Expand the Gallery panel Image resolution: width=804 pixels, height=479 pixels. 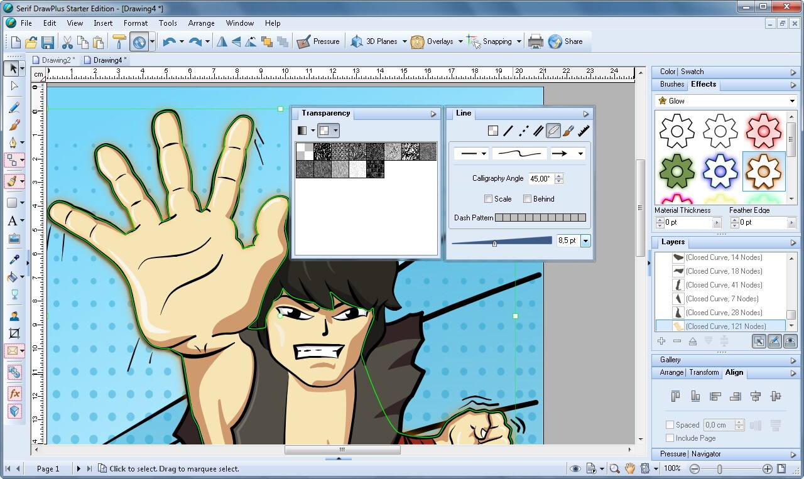pos(793,360)
